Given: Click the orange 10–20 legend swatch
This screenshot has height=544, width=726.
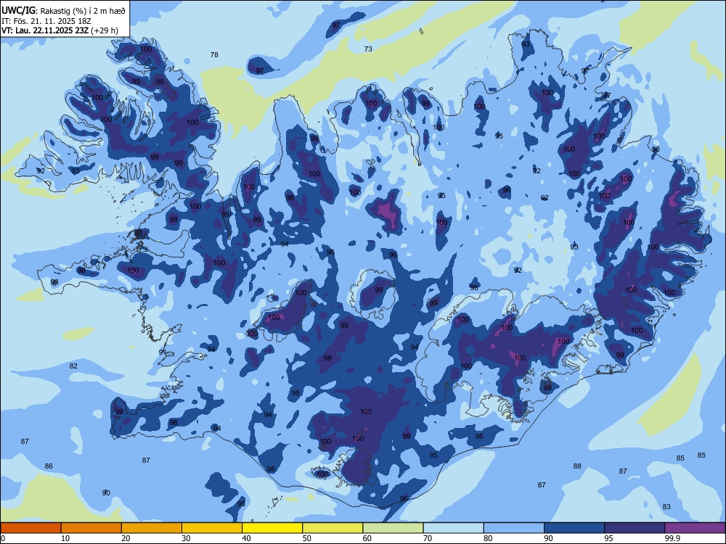Looking at the screenshot, I should [91, 528].
